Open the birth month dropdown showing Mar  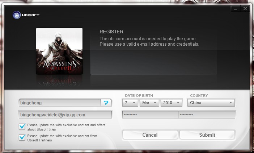pos(149,103)
